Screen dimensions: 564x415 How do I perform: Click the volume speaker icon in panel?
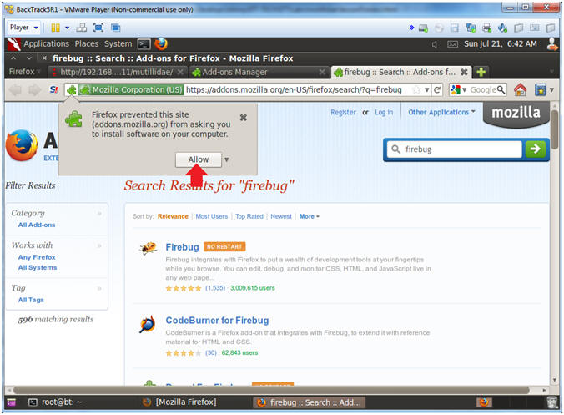click(435, 44)
